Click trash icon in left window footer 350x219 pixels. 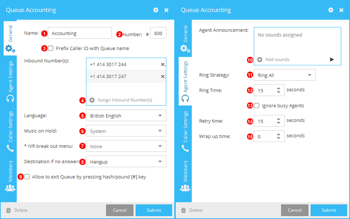pos(9,210)
